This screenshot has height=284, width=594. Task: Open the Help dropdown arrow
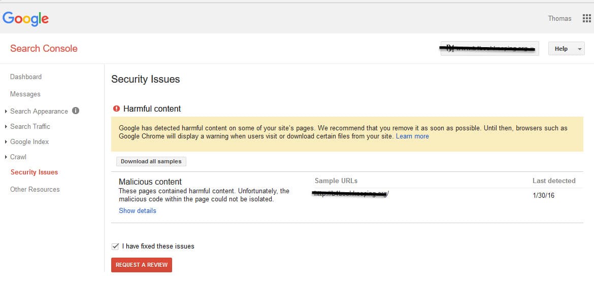(x=579, y=49)
